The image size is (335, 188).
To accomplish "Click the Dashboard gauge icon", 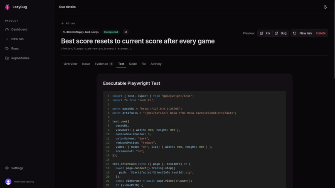I will [x=7, y=29].
